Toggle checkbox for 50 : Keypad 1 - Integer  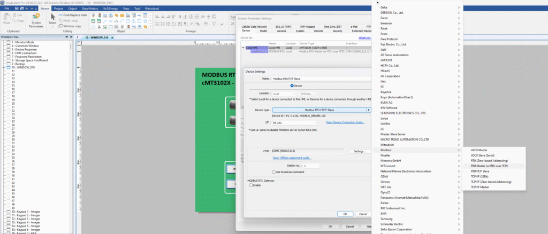click(9, 212)
